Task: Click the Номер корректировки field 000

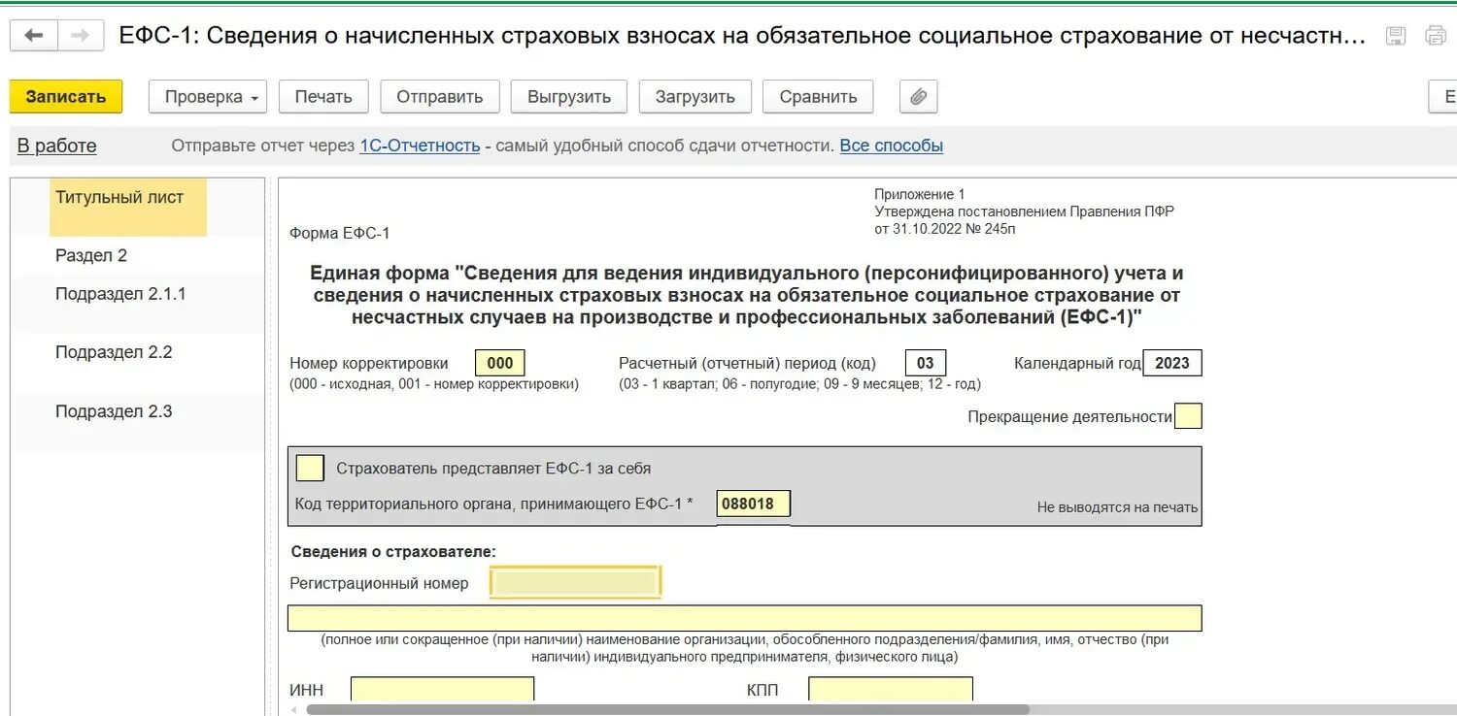Action: coord(500,363)
